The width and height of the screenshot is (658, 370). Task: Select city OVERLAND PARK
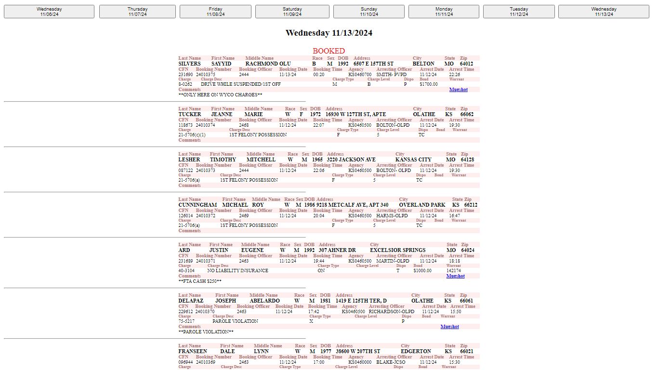(x=422, y=205)
